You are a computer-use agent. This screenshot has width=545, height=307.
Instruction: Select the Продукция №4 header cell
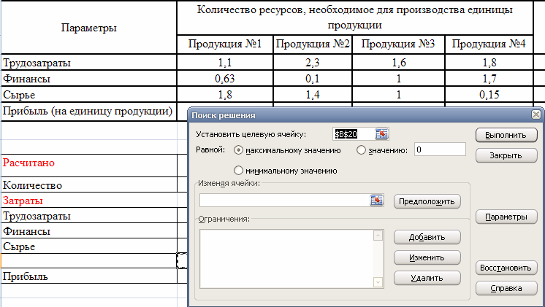coord(489,44)
